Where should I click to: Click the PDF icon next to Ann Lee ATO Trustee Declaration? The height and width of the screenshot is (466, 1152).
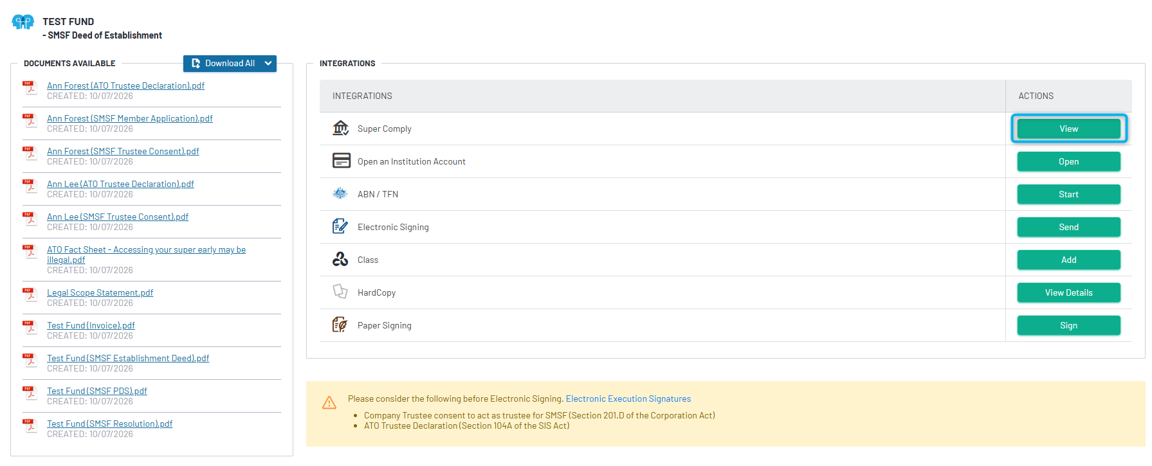coord(30,186)
